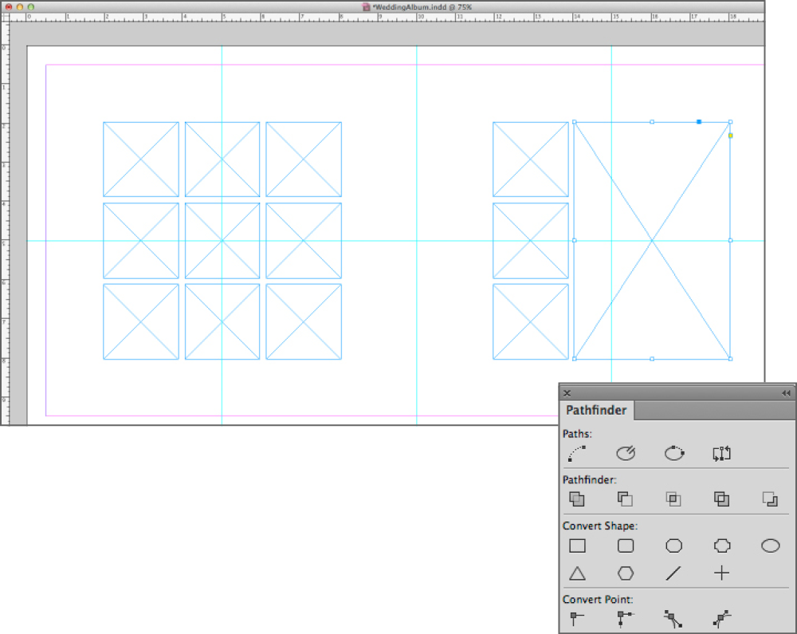
Task: Click the blue anchored-object square on selected frame
Action: (699, 122)
